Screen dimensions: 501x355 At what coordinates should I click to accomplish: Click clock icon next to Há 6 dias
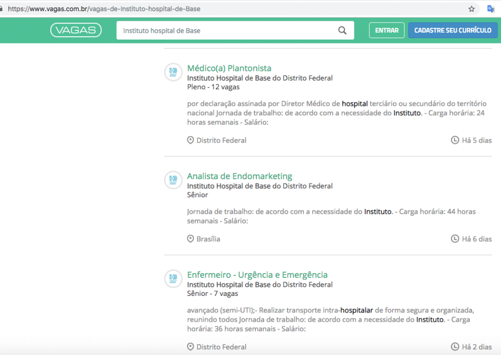coord(455,239)
